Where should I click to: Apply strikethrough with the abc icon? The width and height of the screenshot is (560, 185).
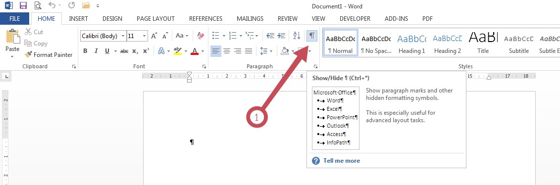(x=124, y=51)
